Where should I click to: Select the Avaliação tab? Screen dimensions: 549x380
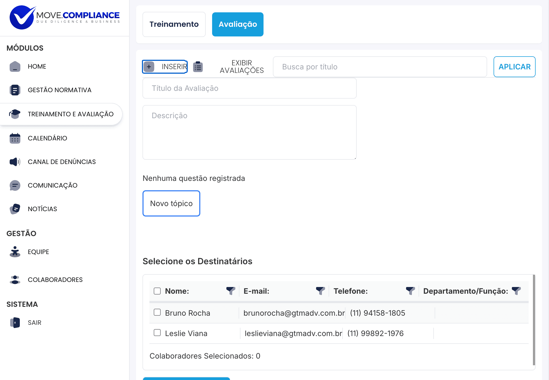(x=238, y=24)
